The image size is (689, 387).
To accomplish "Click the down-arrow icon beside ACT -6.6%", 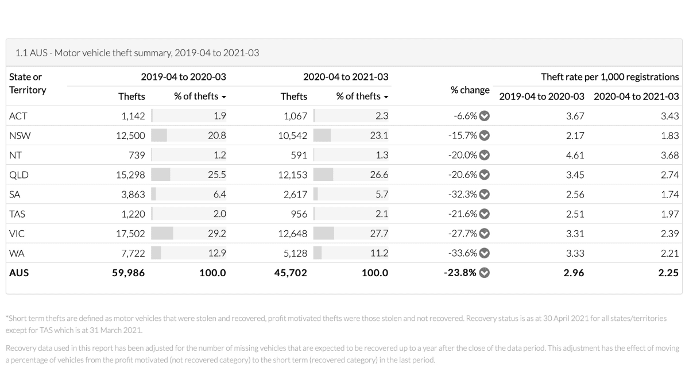I will 485,116.
